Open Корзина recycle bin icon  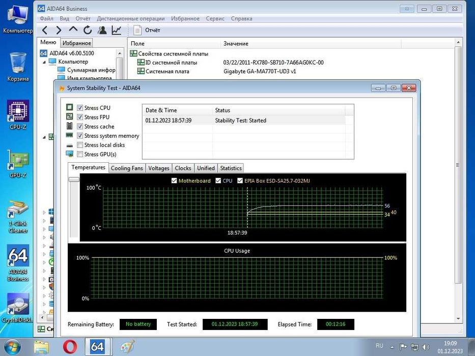[x=18, y=67]
